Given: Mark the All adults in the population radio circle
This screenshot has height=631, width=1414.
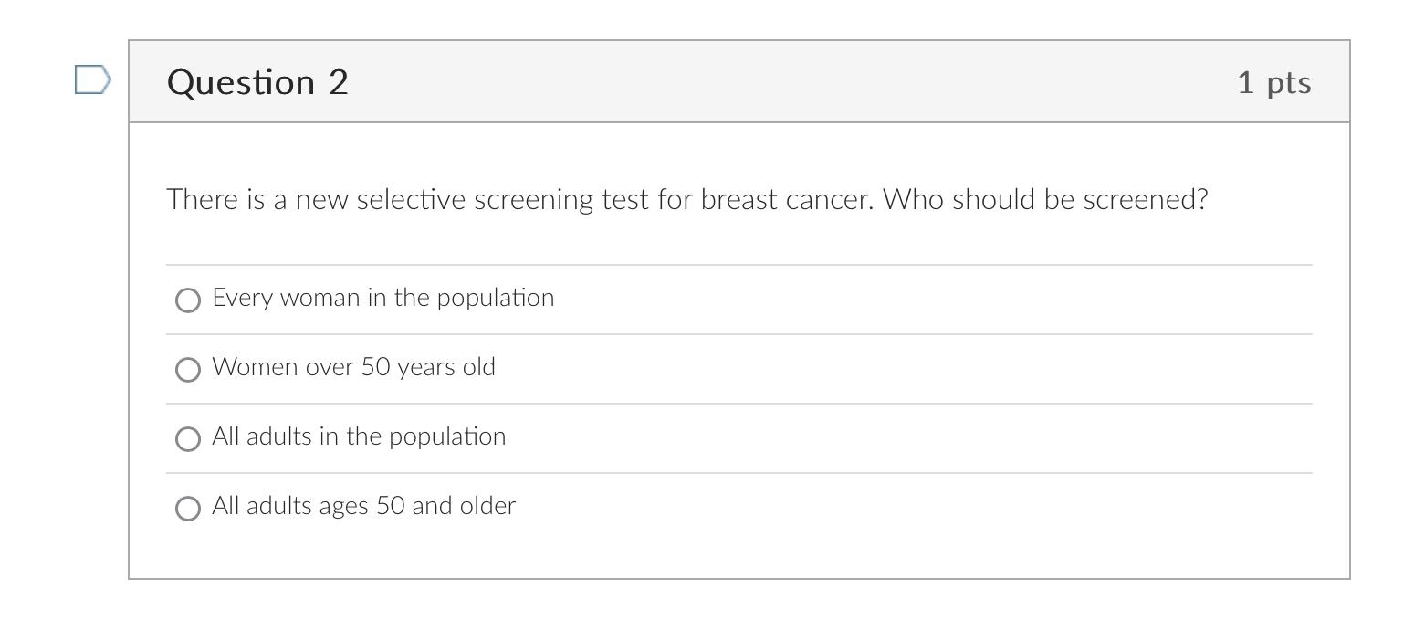Looking at the screenshot, I should point(187,439).
